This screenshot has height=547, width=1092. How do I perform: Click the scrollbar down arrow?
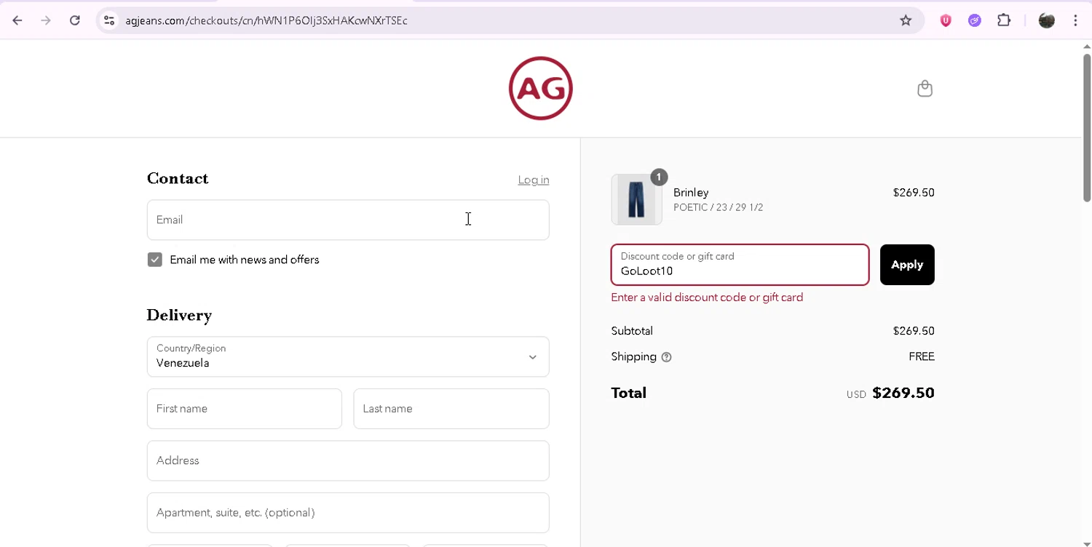(x=1087, y=543)
